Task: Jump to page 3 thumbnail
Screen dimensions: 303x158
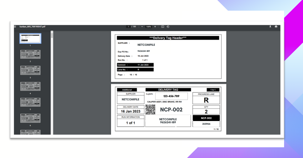Action: point(30,70)
